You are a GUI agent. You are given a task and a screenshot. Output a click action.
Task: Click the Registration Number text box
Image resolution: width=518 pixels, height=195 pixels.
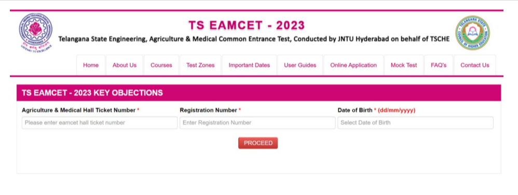click(257, 123)
